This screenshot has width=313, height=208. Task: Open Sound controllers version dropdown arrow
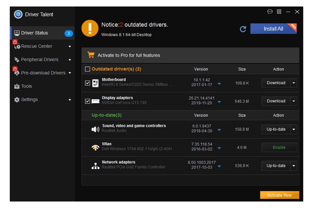pos(219,130)
